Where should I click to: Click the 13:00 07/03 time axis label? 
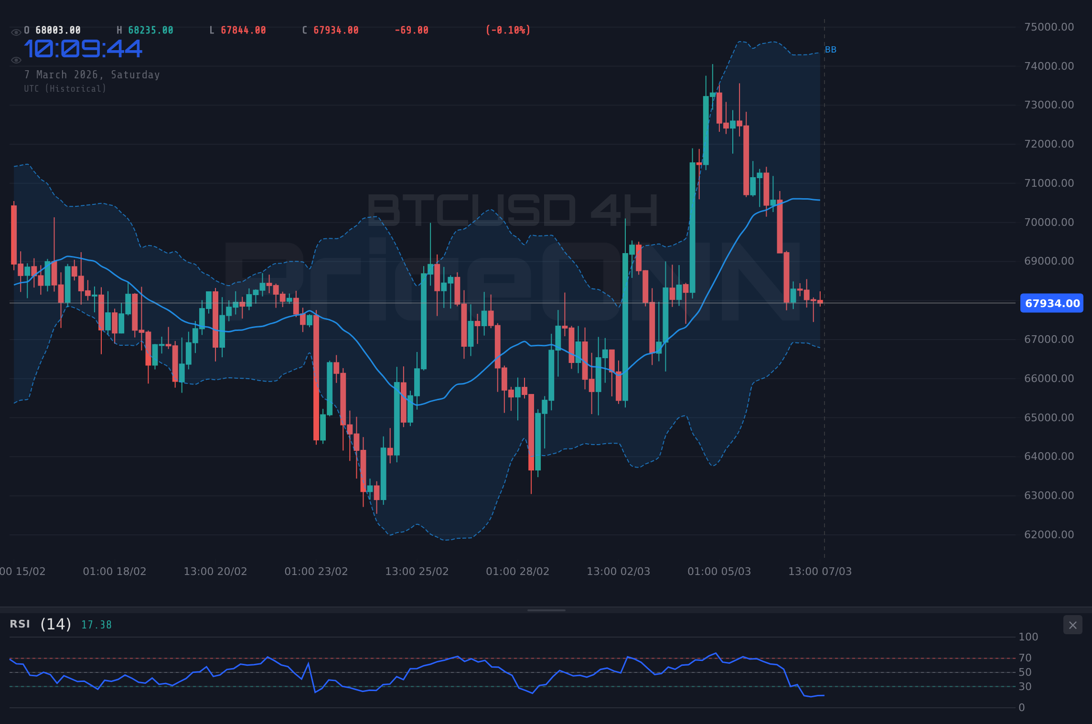click(x=820, y=571)
